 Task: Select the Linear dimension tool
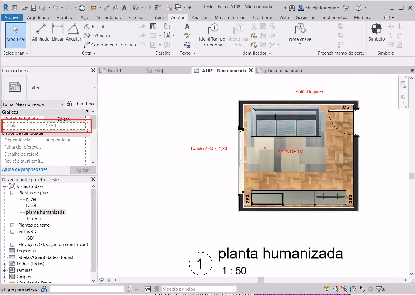coord(58,33)
